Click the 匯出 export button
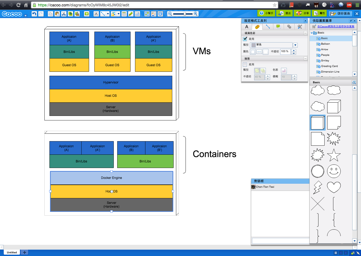This screenshot has width=361, height=256. tap(285, 13)
